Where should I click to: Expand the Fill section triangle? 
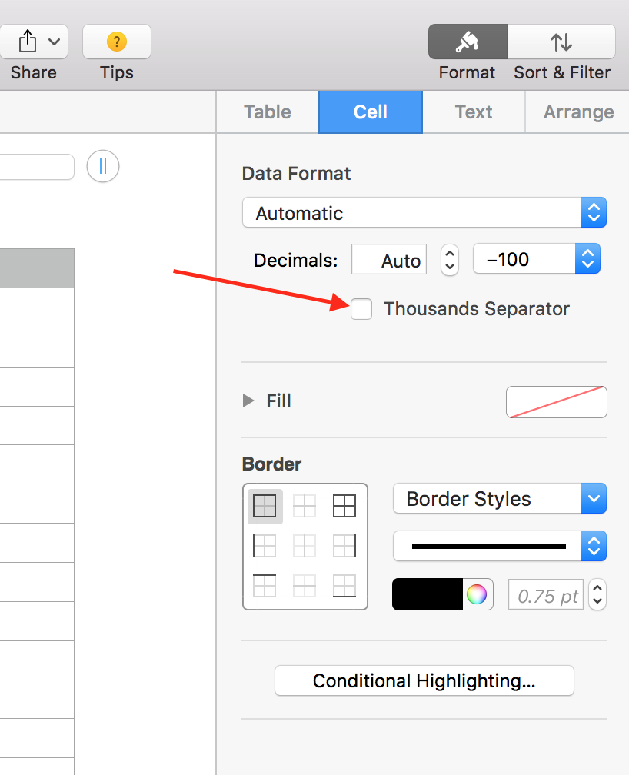click(x=248, y=401)
